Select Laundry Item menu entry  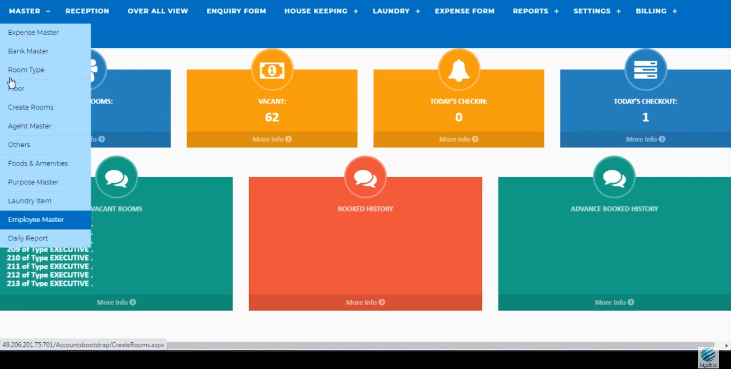pyautogui.click(x=45, y=201)
